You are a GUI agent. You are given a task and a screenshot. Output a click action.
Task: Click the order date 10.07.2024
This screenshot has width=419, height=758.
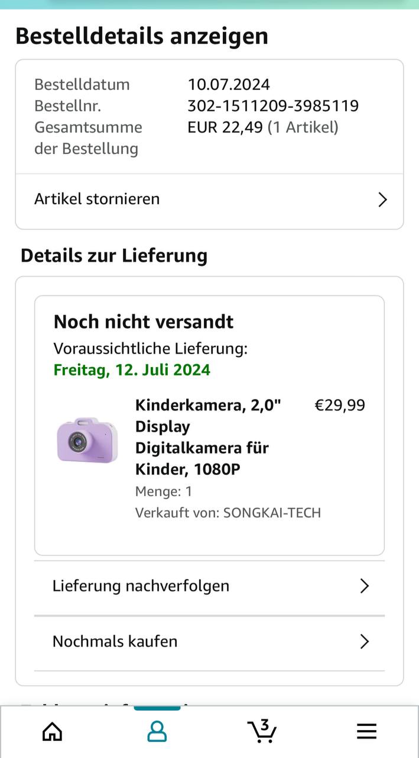tap(229, 84)
